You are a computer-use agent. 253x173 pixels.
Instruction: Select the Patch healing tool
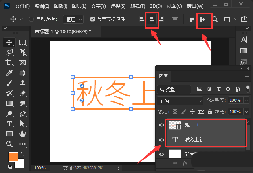click(x=22, y=73)
